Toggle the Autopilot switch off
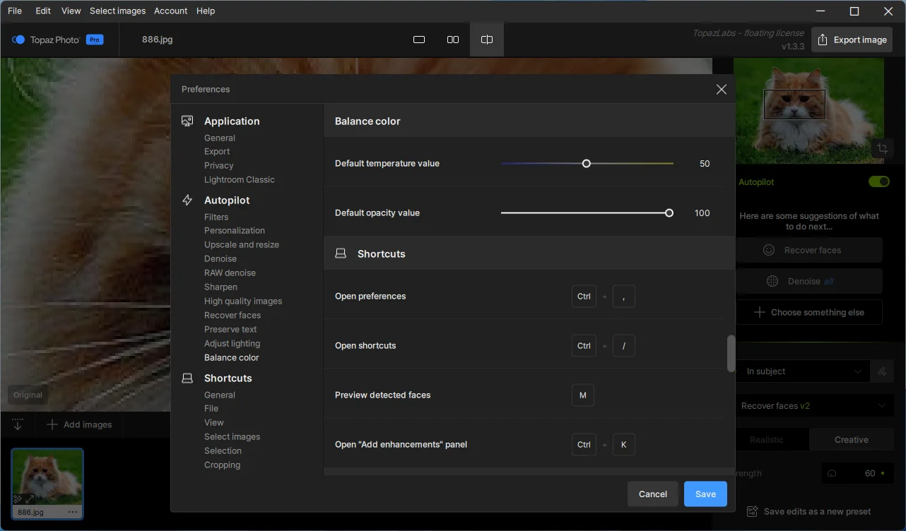The image size is (906, 531). (x=878, y=182)
